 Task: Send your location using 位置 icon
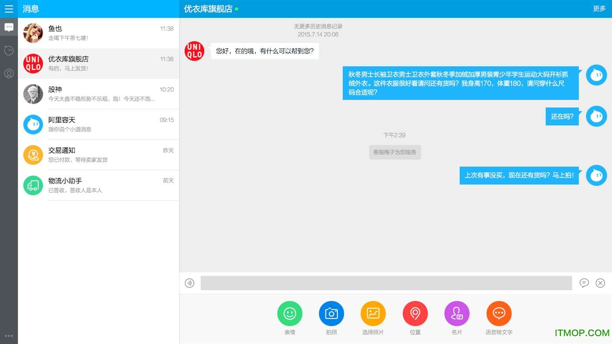[415, 313]
